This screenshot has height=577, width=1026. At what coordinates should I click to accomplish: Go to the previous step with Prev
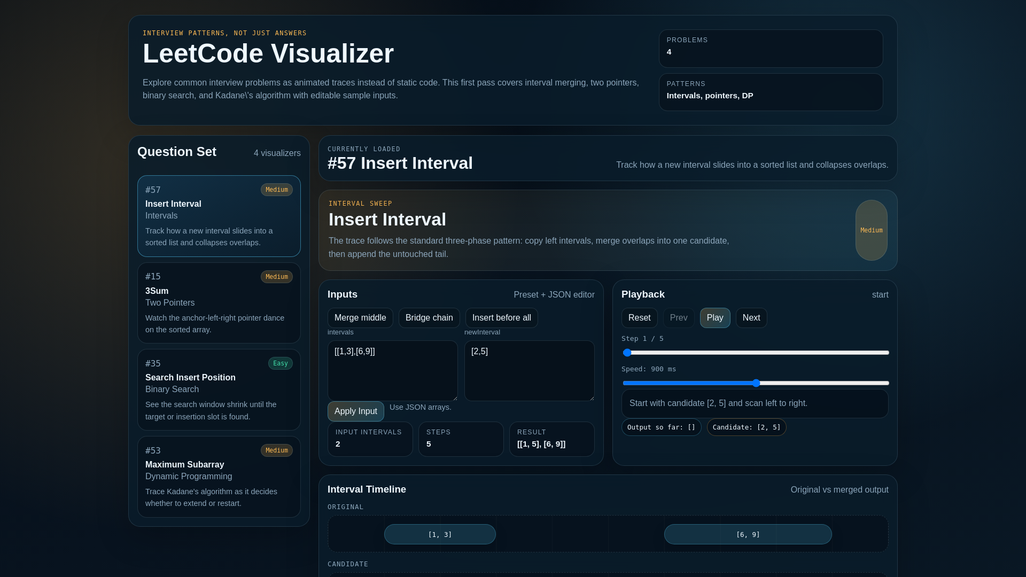coord(679,318)
